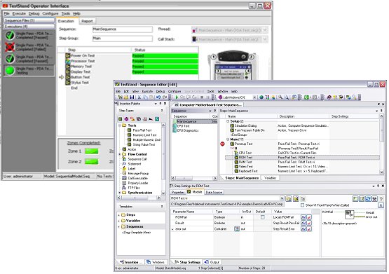Click first green step-type icon in Insertion Palette

point(121,119)
